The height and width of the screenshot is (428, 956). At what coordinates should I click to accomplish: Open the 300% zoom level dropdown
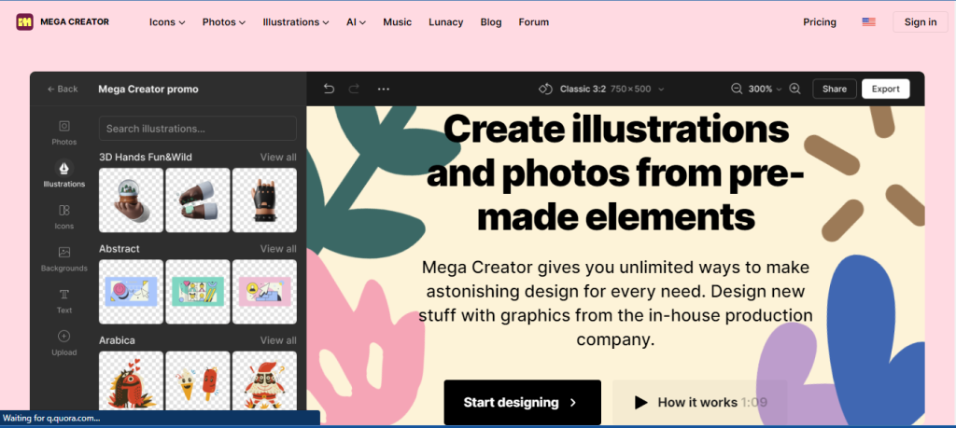tap(765, 89)
